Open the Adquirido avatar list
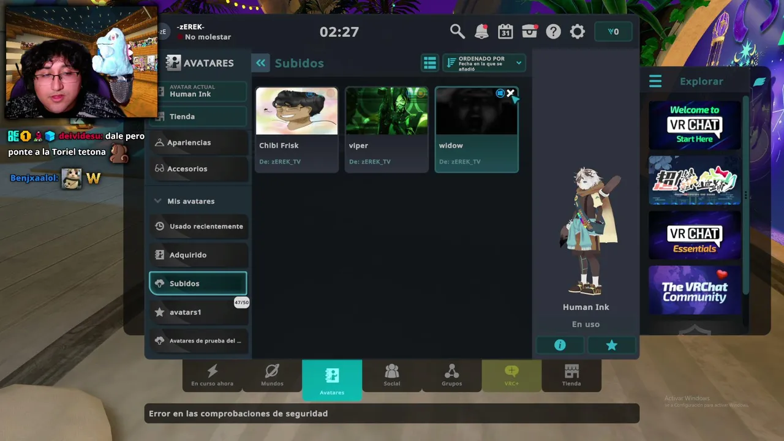The width and height of the screenshot is (784, 441). tap(198, 255)
